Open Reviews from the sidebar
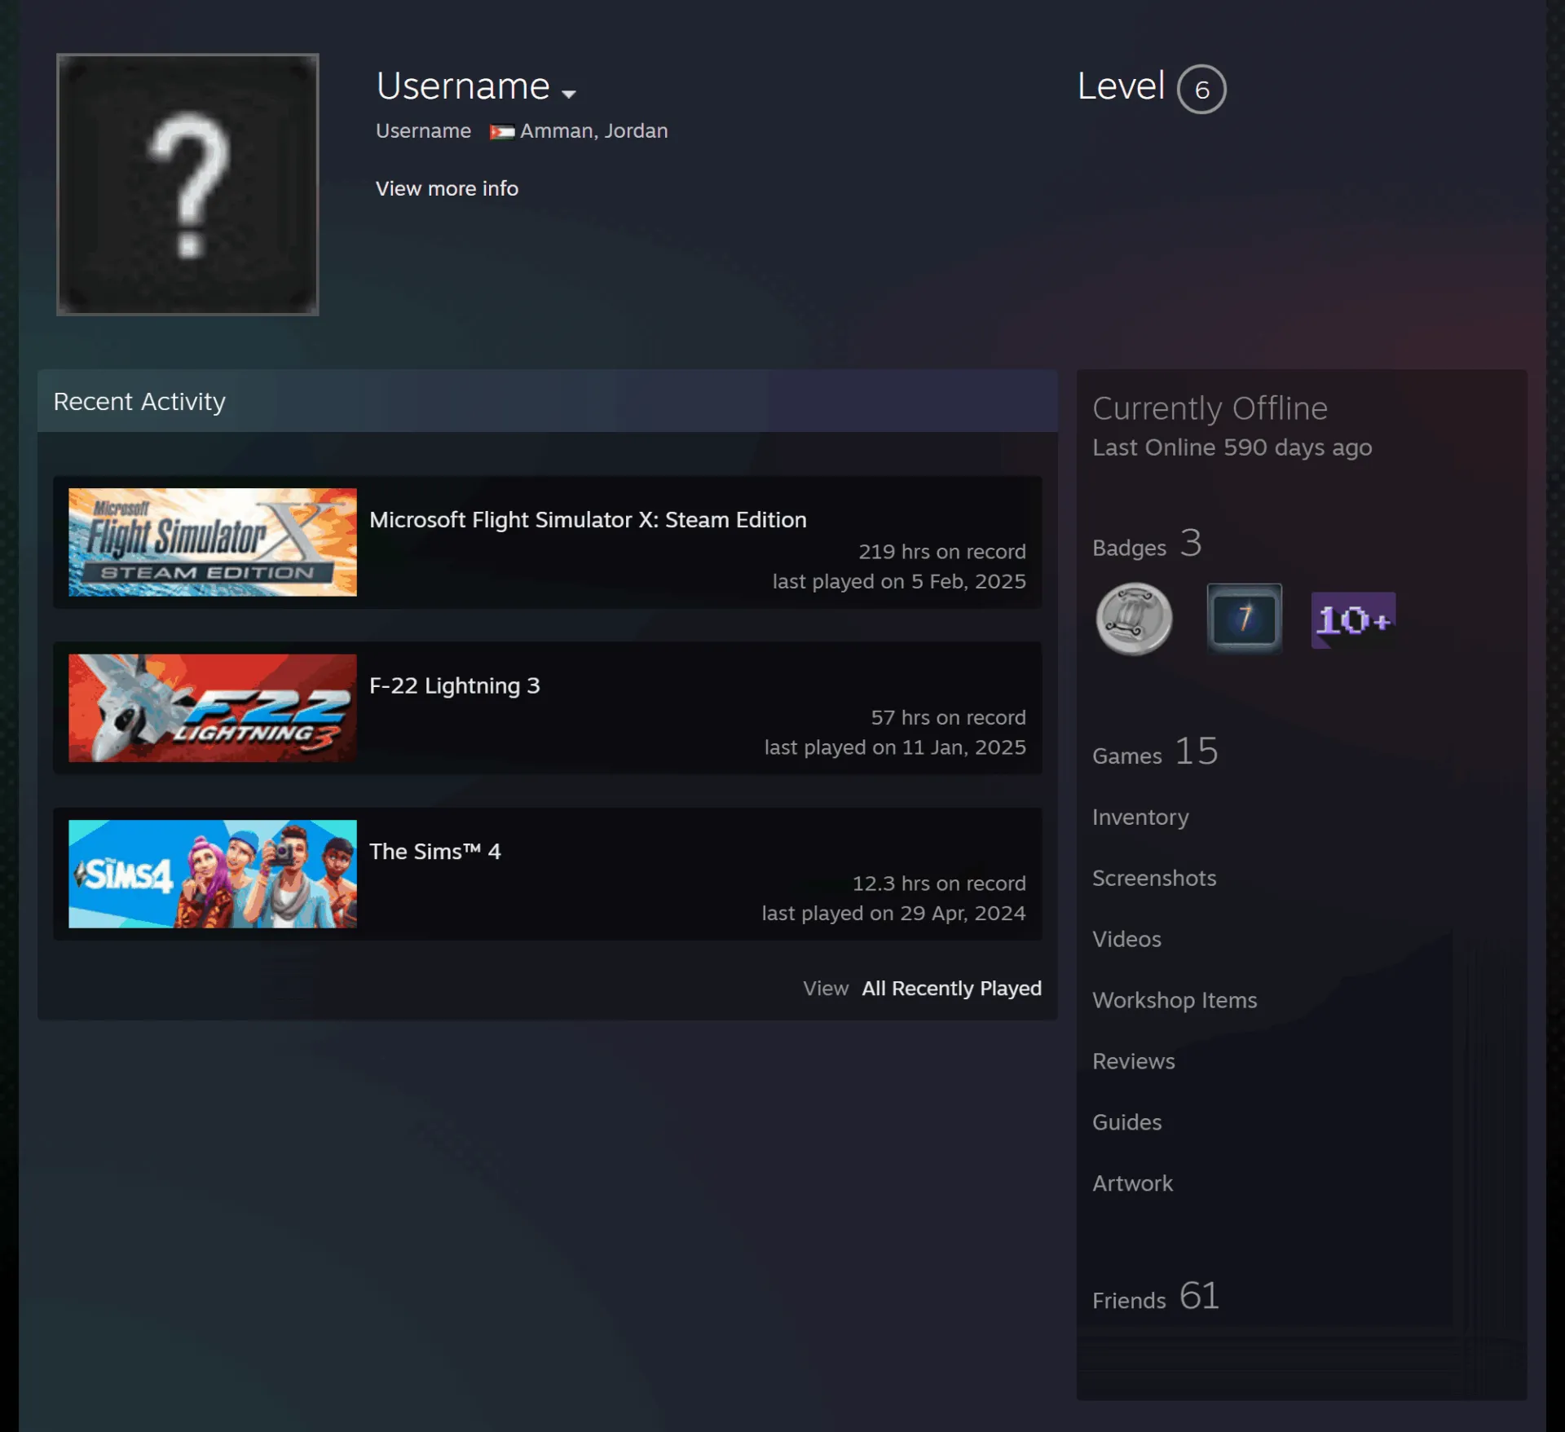The image size is (1565, 1432). coord(1134,1061)
